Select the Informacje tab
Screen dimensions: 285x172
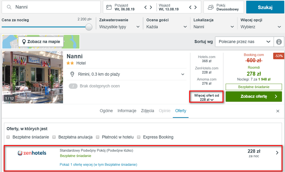[127, 111]
